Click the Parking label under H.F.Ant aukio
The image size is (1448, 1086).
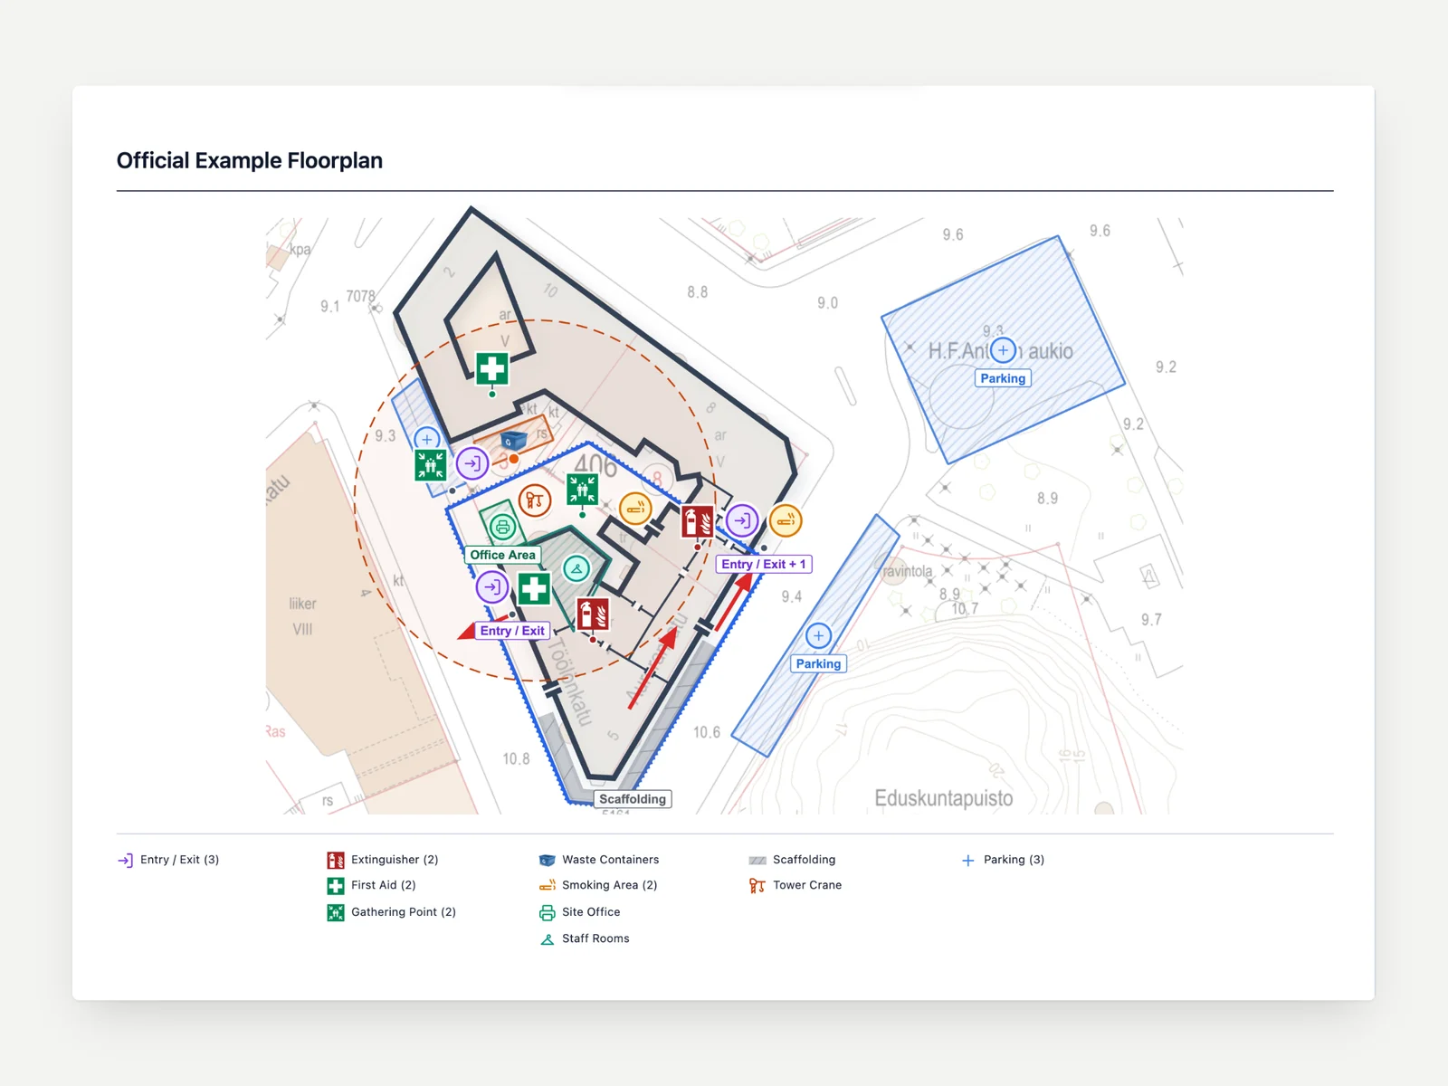[x=1003, y=378]
